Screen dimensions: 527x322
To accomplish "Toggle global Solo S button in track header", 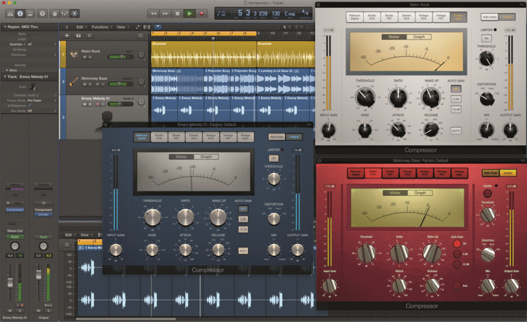I will [89, 36].
